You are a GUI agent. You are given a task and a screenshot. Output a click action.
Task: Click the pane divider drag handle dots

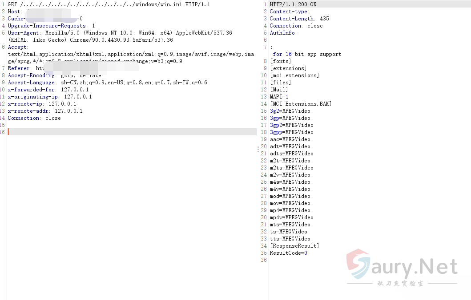pyautogui.click(x=258, y=150)
